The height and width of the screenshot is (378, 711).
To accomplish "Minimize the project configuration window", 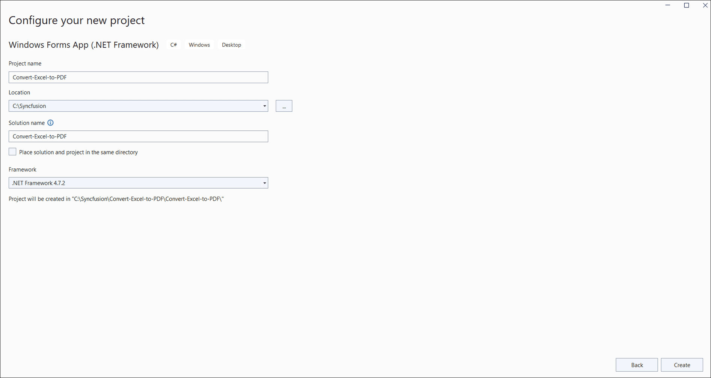I will point(668,5).
